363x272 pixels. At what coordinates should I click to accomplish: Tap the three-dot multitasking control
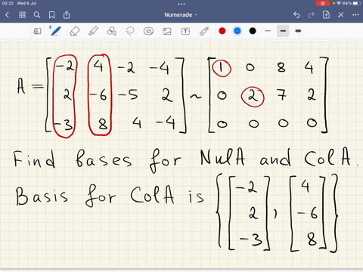pos(181,4)
